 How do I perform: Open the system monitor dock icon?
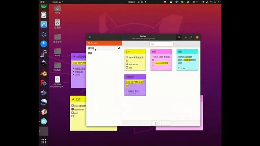pos(44,24)
